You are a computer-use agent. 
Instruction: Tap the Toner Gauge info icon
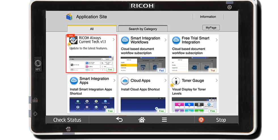pos(176,81)
